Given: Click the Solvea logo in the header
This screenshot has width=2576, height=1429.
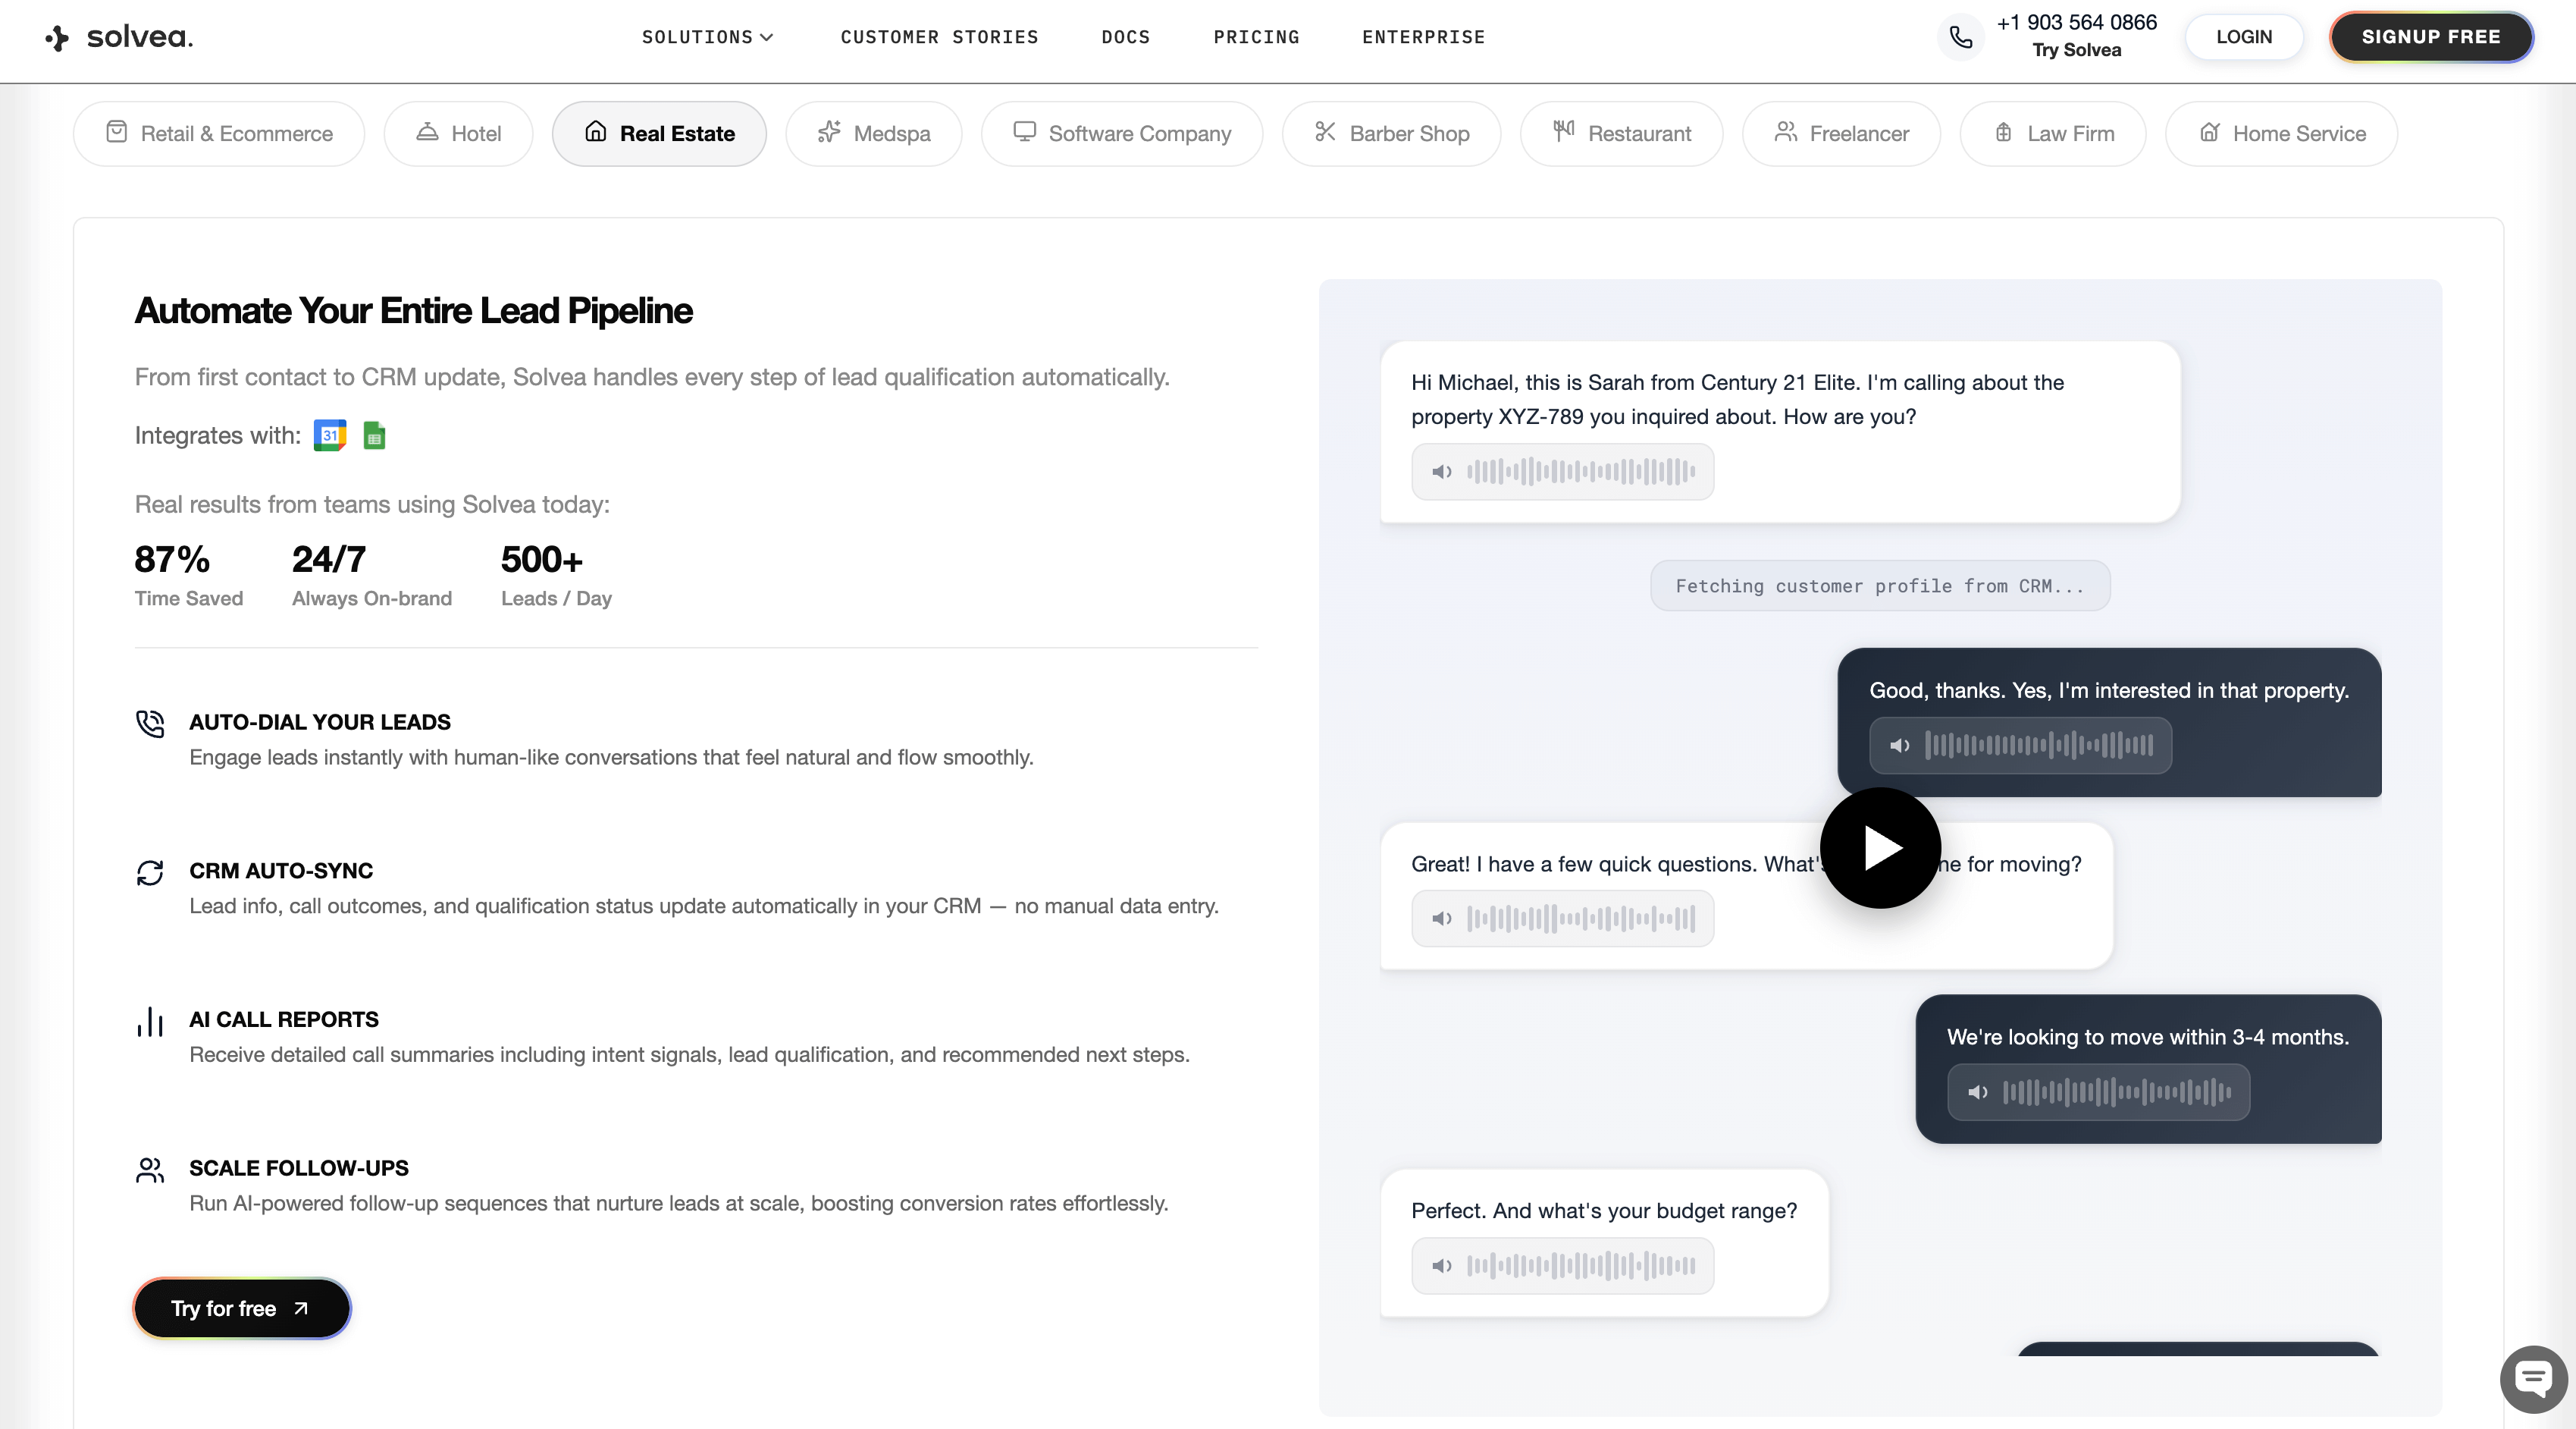Looking at the screenshot, I should pos(119,37).
